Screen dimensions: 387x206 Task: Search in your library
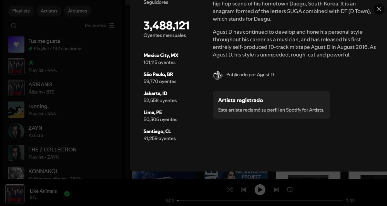[14, 26]
